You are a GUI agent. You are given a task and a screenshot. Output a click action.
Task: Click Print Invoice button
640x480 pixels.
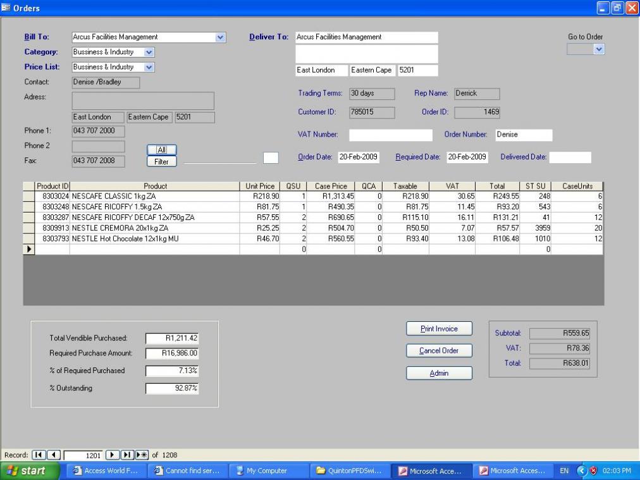click(439, 329)
